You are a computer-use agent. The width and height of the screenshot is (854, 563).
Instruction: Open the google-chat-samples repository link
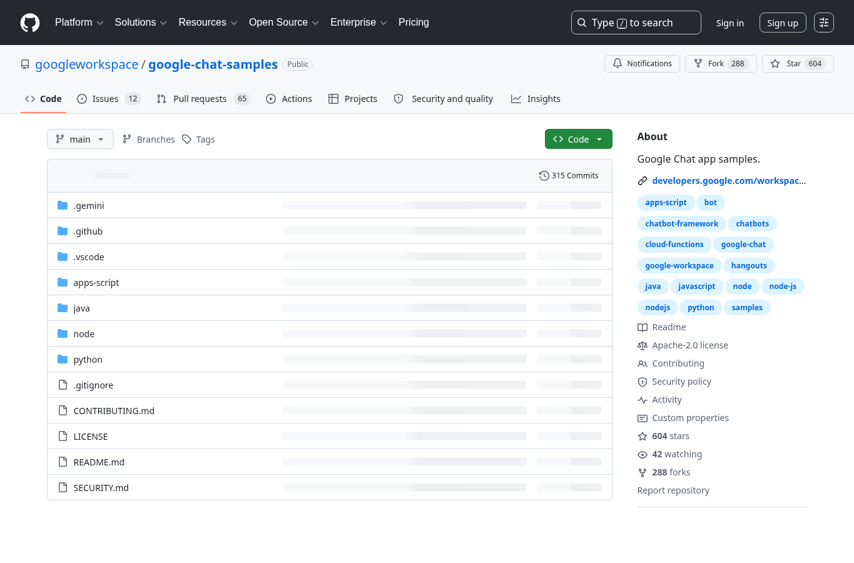[x=213, y=64]
